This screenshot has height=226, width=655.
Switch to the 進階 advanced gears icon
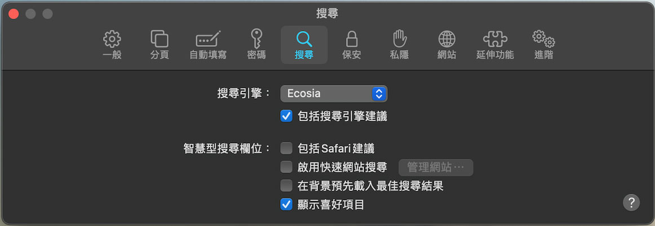pos(543,39)
